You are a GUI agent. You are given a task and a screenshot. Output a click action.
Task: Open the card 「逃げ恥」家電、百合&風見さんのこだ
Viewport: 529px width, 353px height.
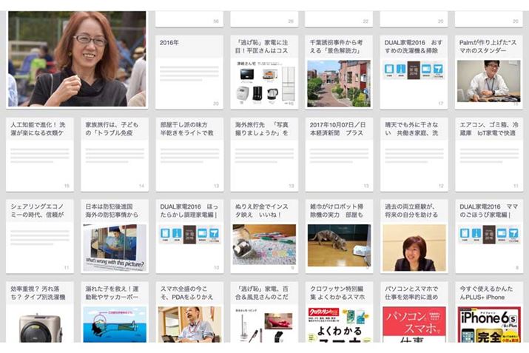(x=264, y=312)
